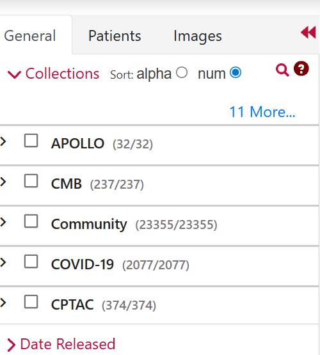Screen dimensions: 320x355
Task: Collapse the Collections section chevron
Action: point(14,74)
